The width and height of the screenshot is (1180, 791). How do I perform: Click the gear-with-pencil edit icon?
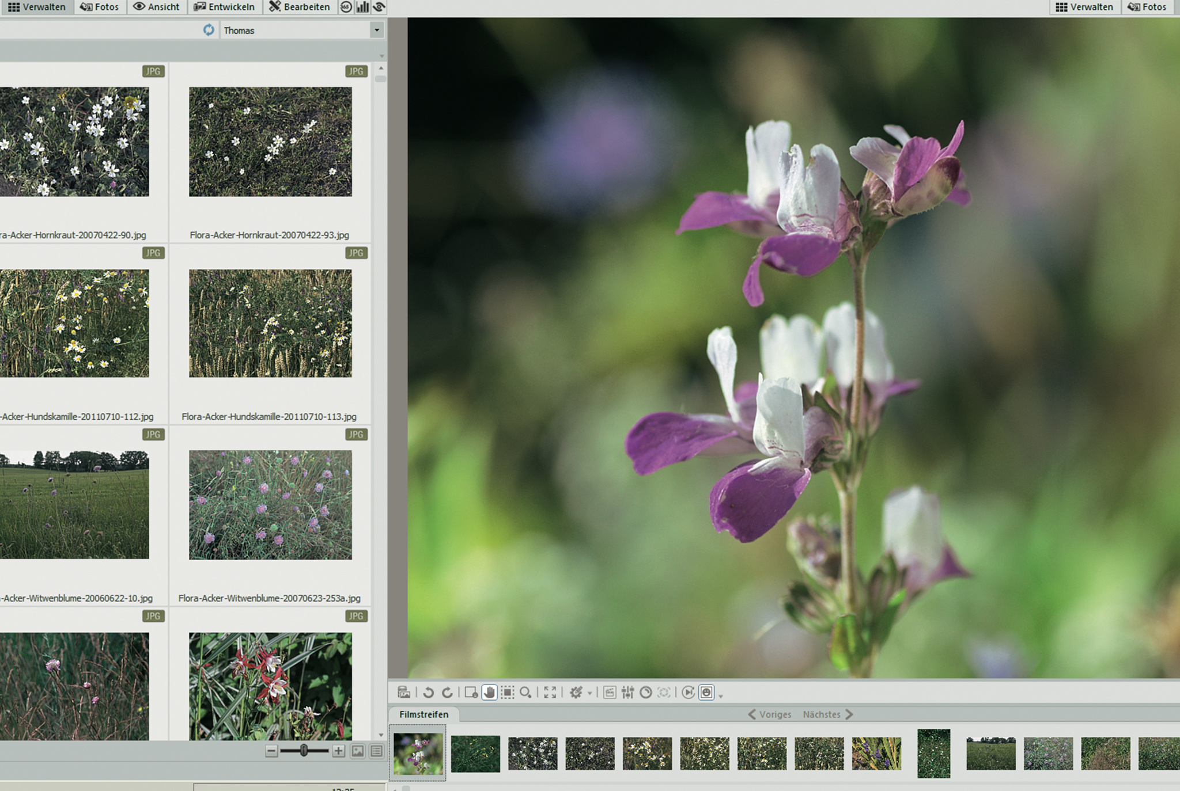coord(576,693)
